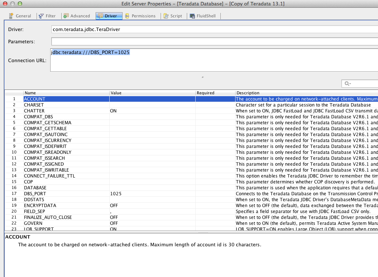Click the Advanced tab icon
This screenshot has width=378, height=277.
[x=66, y=16]
